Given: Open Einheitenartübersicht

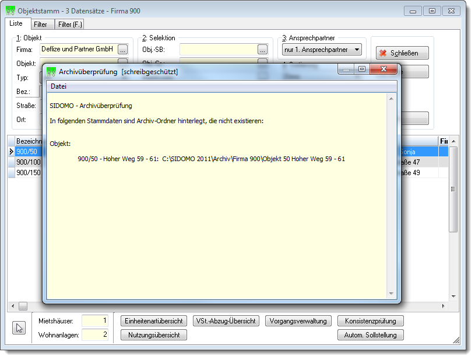Looking at the screenshot, I should tap(154, 321).
